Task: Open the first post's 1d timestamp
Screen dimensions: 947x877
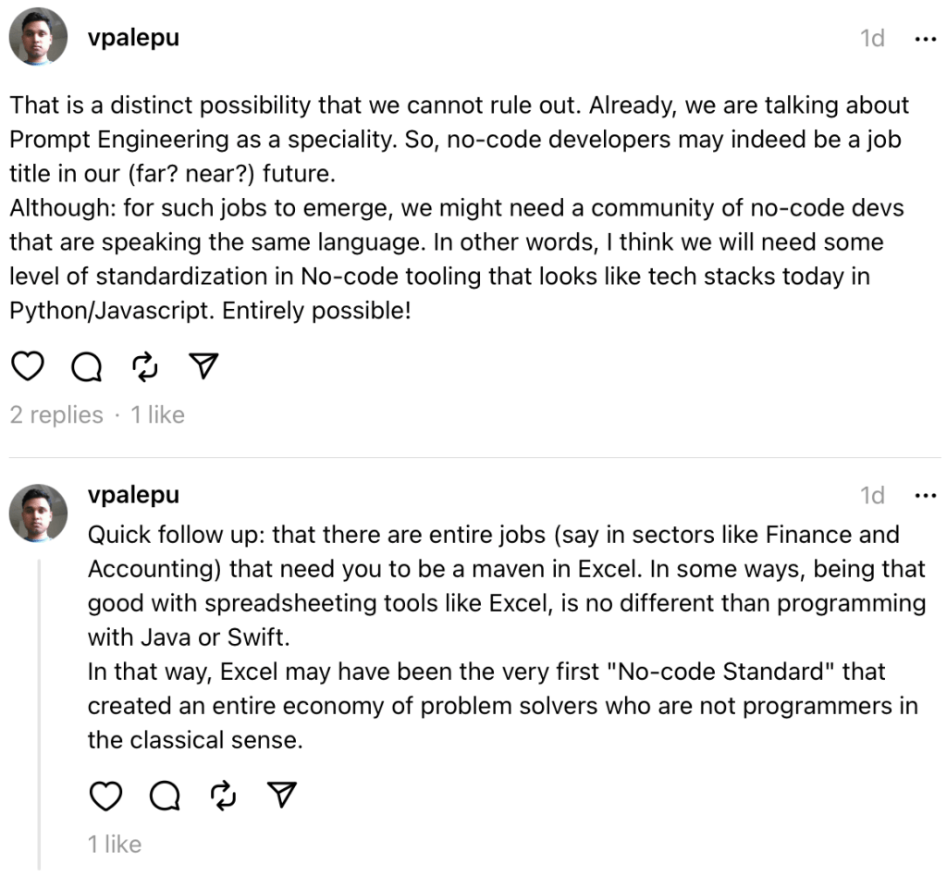Action: (x=872, y=39)
